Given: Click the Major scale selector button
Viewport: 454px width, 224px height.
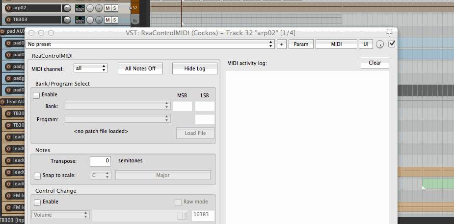Looking at the screenshot, I should (163, 175).
